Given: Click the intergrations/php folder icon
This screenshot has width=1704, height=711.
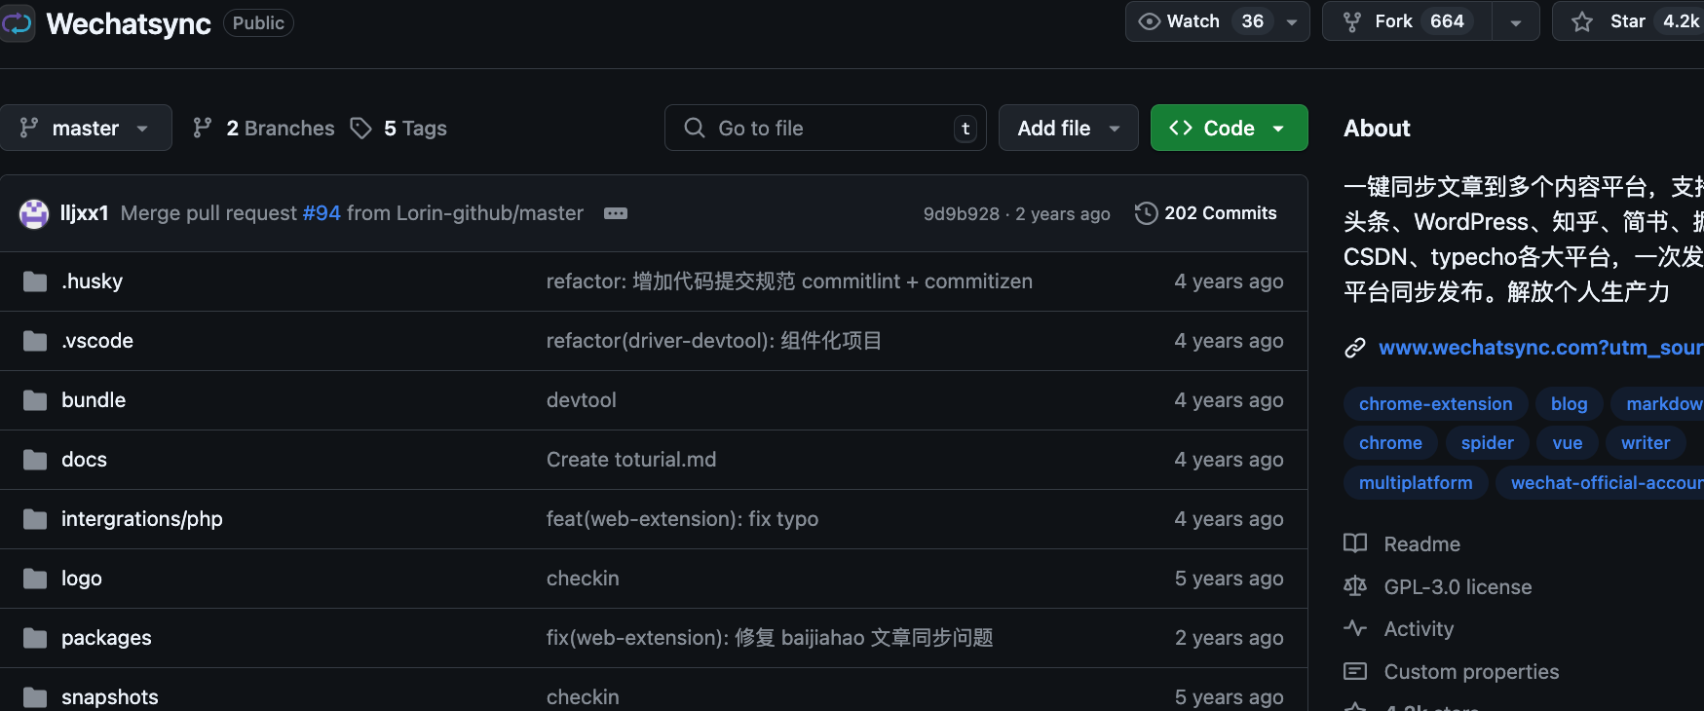Looking at the screenshot, I should [35, 519].
